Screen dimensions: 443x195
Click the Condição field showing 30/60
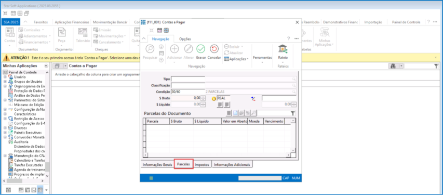pos(188,92)
